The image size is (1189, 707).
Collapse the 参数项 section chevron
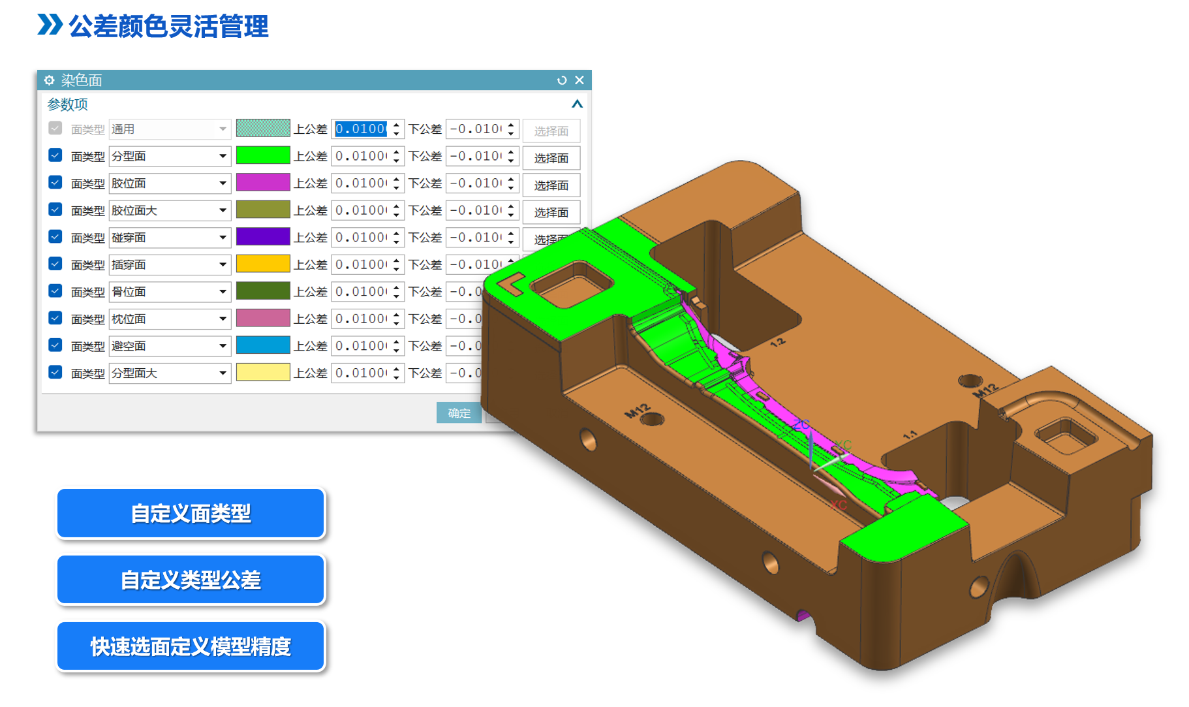(x=577, y=104)
